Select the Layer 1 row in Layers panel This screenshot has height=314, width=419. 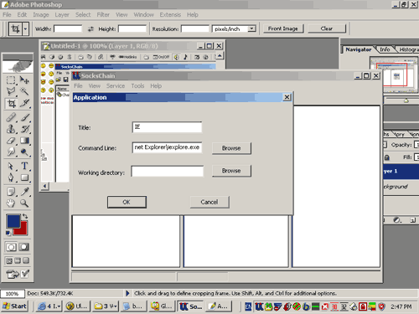401,171
